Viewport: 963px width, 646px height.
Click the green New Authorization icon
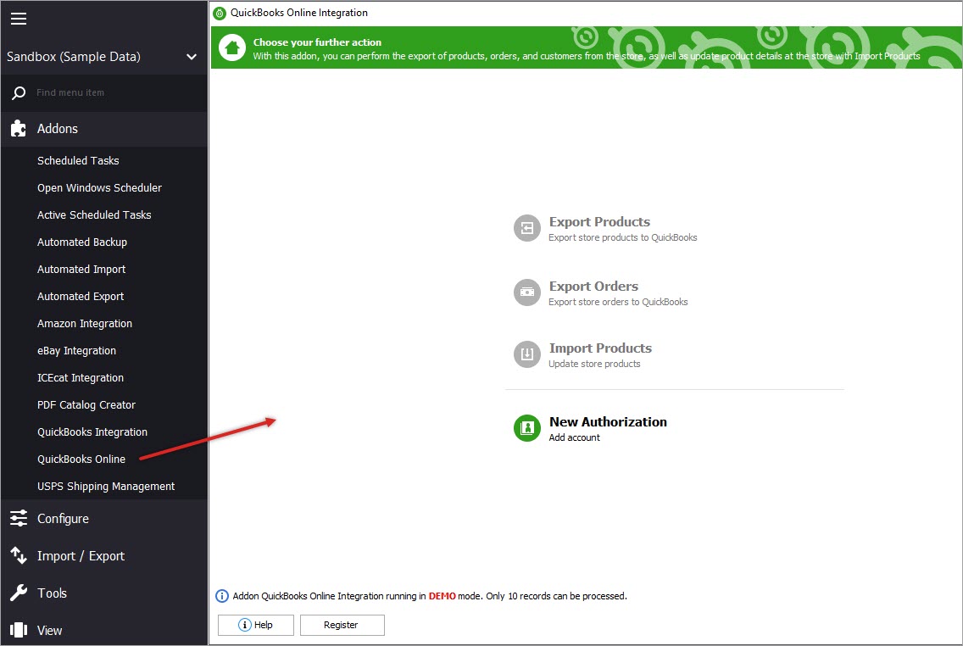pos(526,428)
